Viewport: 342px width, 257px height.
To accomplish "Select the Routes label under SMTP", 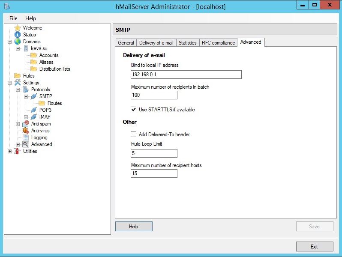I will click(x=55, y=103).
